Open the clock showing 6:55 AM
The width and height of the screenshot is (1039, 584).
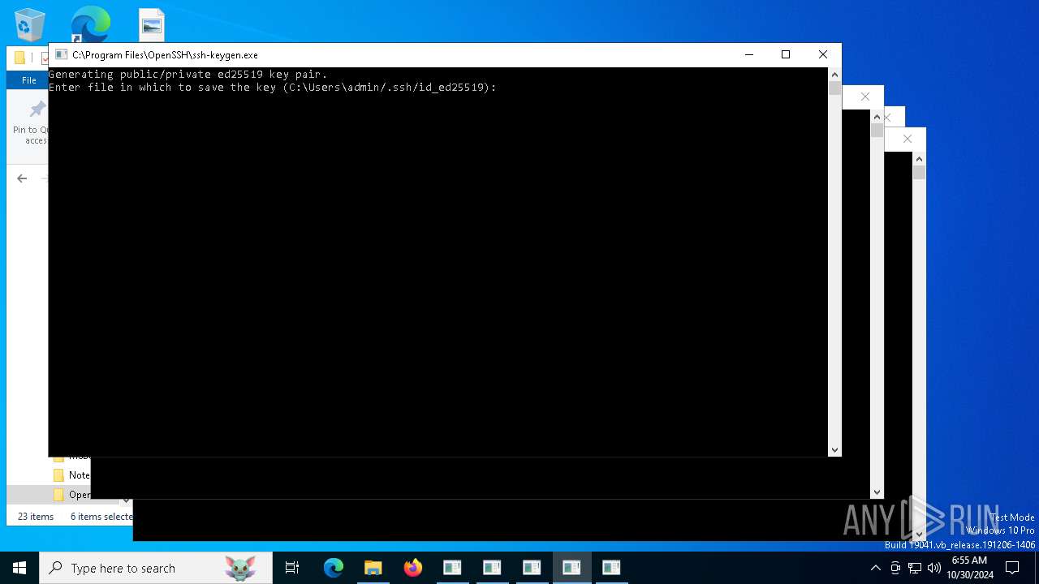(x=969, y=568)
